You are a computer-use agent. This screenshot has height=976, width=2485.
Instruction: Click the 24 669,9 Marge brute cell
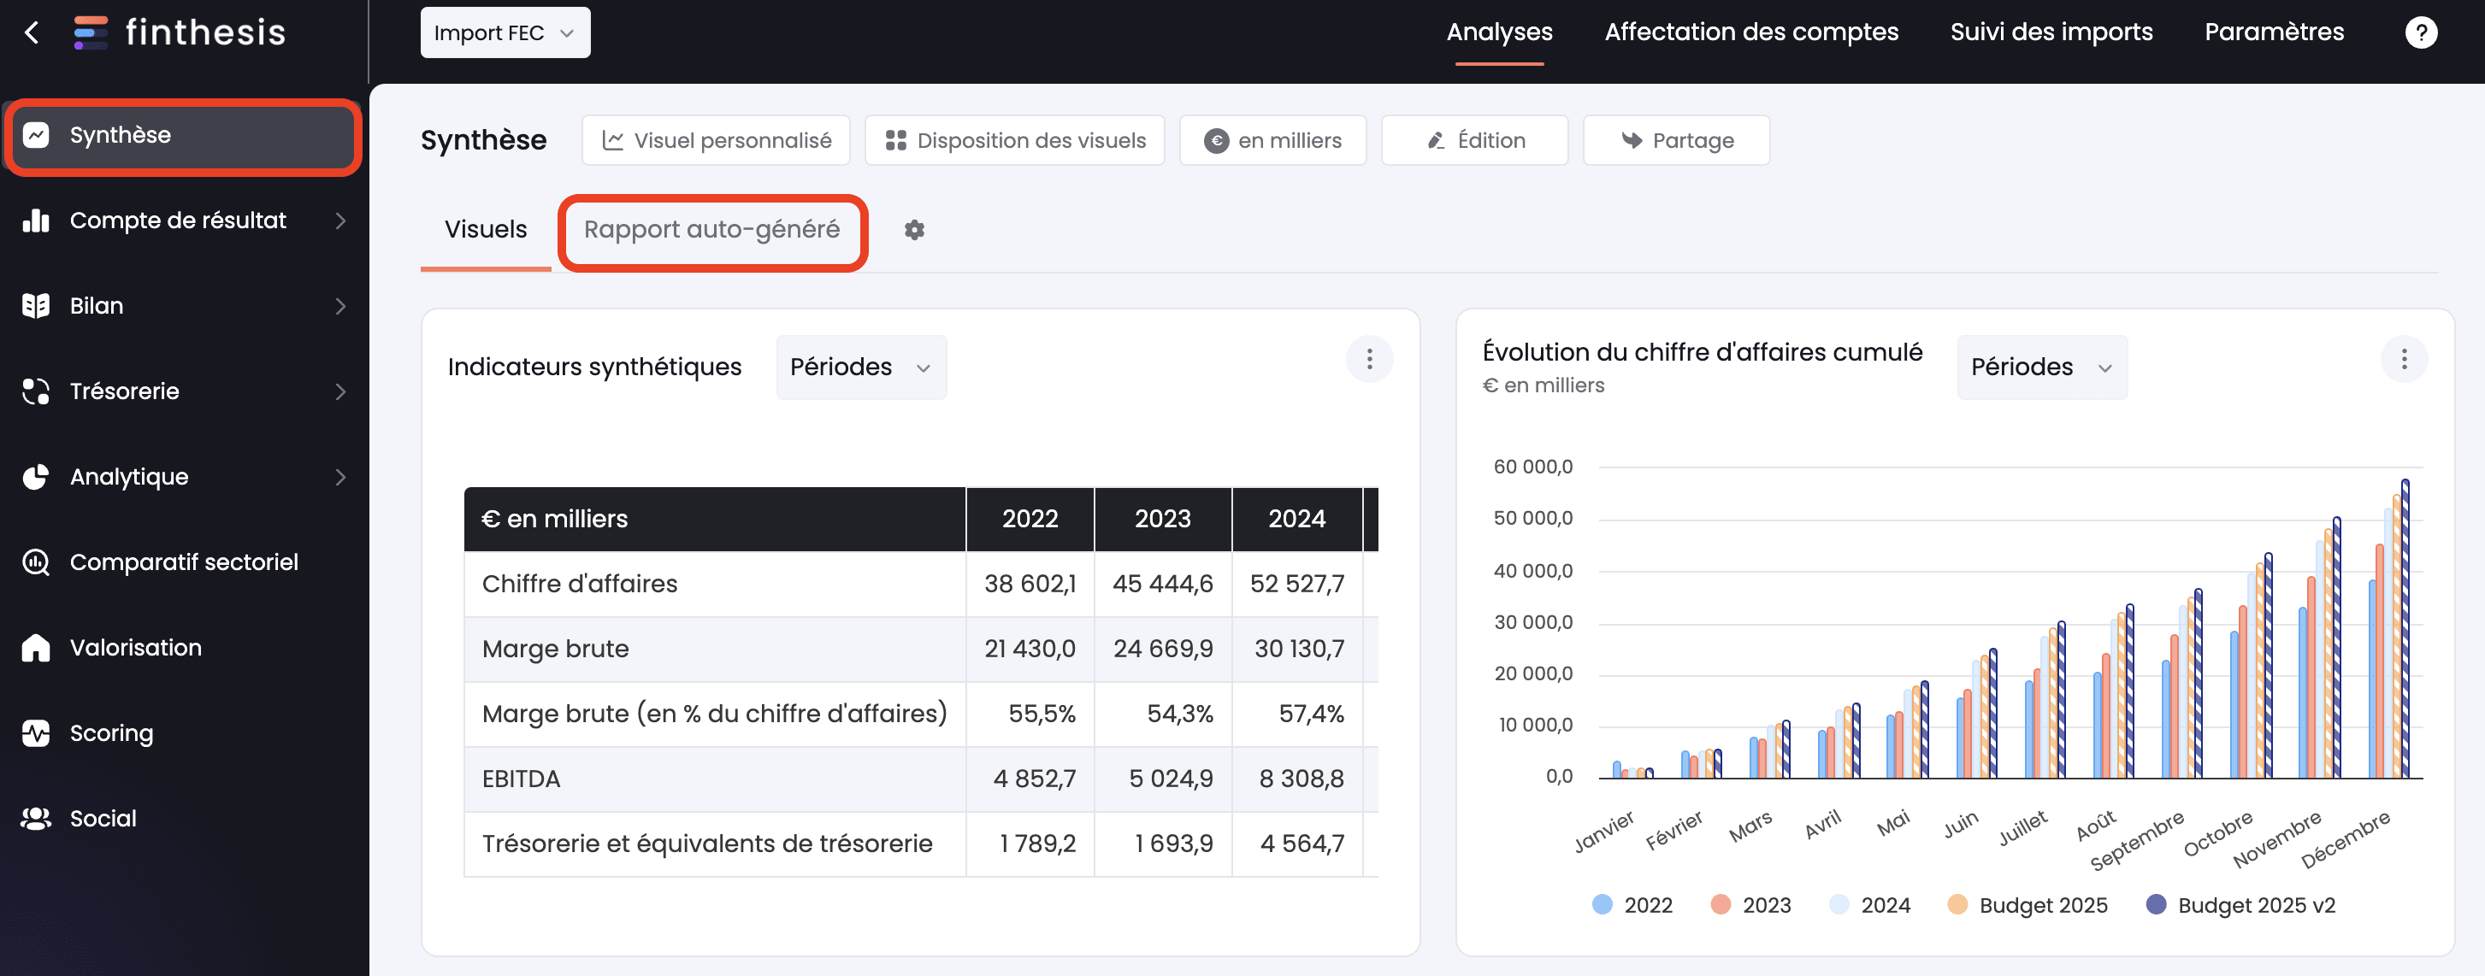coord(1163,649)
